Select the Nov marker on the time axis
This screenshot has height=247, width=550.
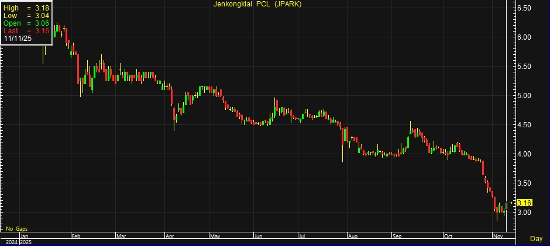496,236
